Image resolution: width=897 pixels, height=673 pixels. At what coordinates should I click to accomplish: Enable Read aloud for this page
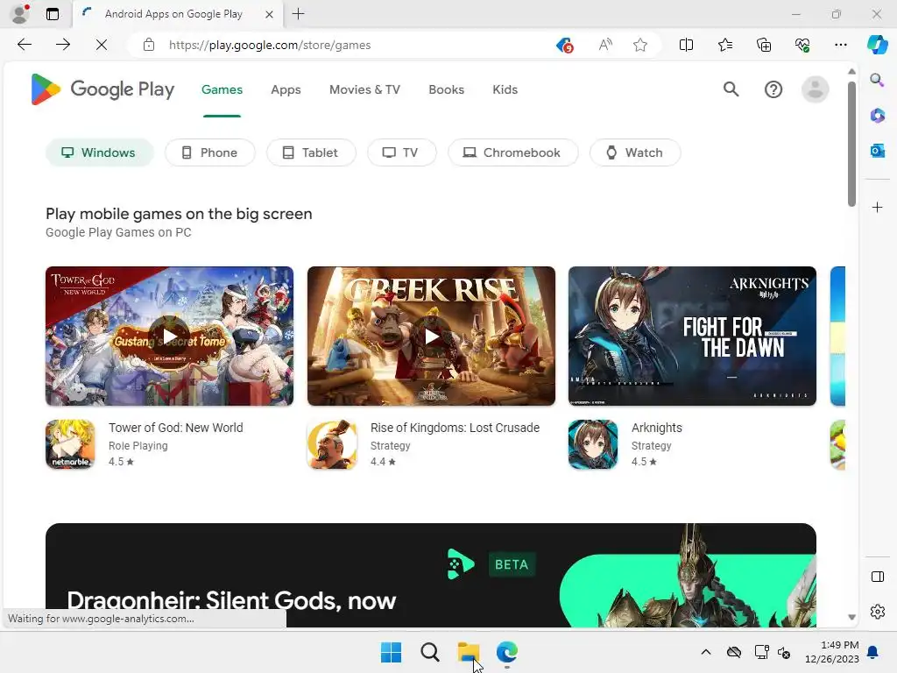click(605, 45)
